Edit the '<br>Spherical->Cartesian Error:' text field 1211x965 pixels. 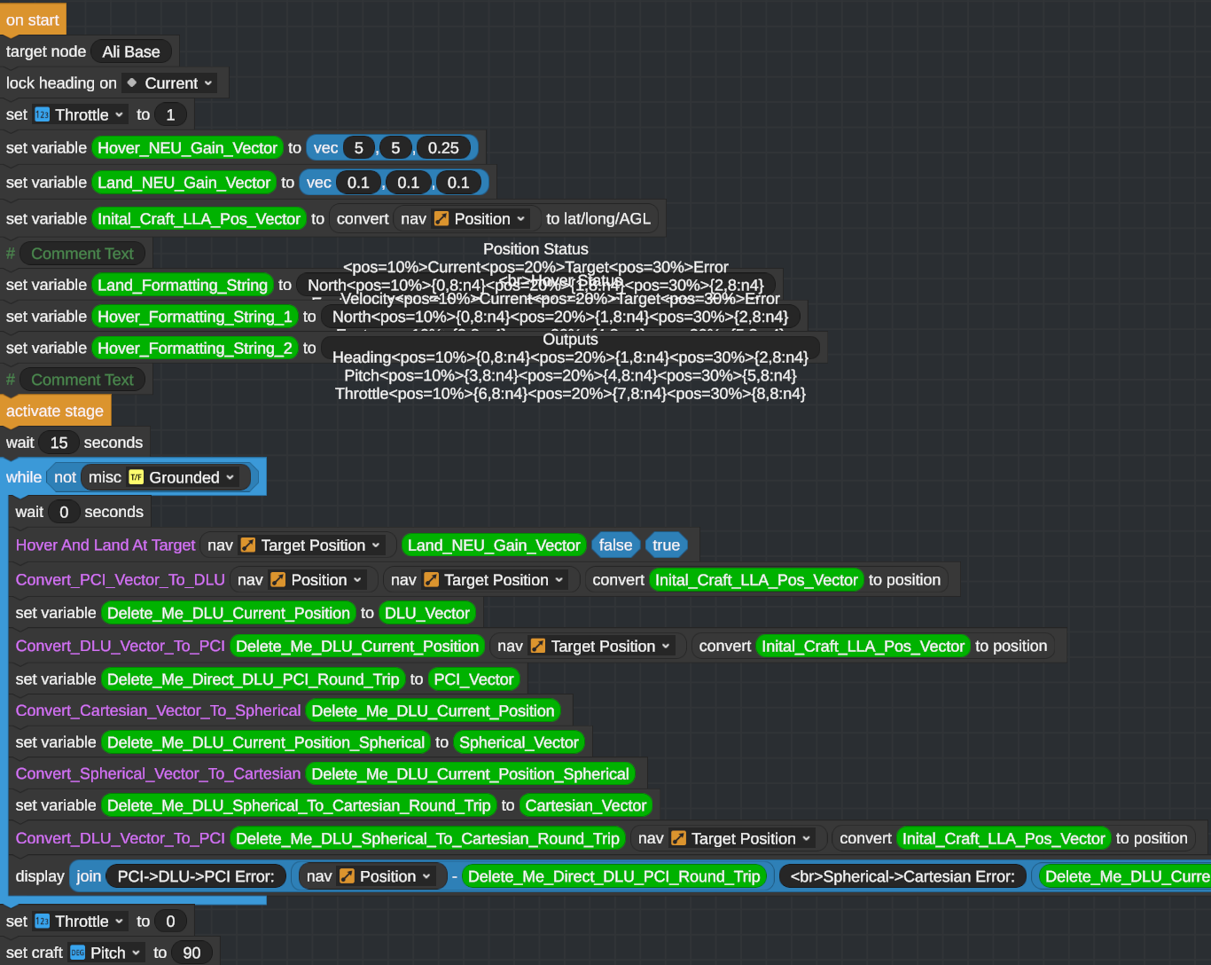click(x=902, y=876)
